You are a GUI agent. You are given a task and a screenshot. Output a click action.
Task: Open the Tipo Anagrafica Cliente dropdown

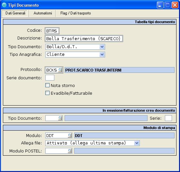[x=102, y=55]
